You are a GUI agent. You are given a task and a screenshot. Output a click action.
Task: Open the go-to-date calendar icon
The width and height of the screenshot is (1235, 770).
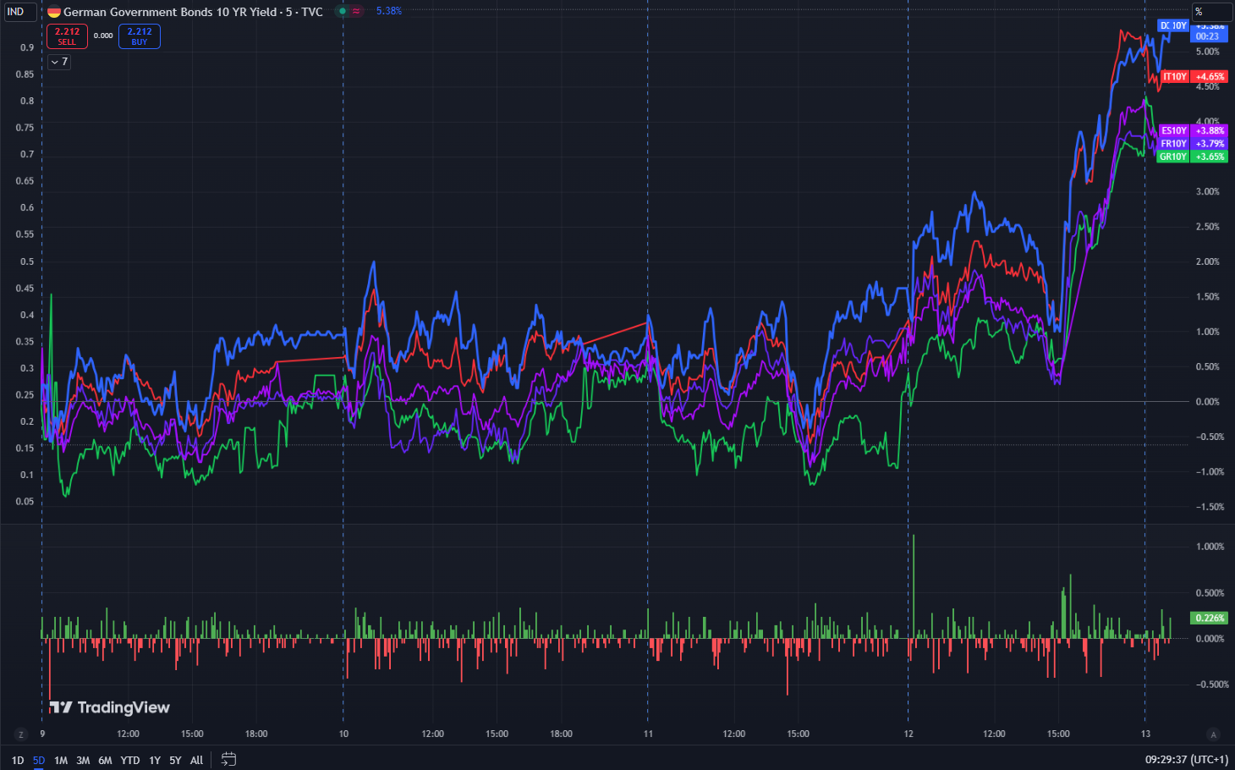(x=228, y=759)
